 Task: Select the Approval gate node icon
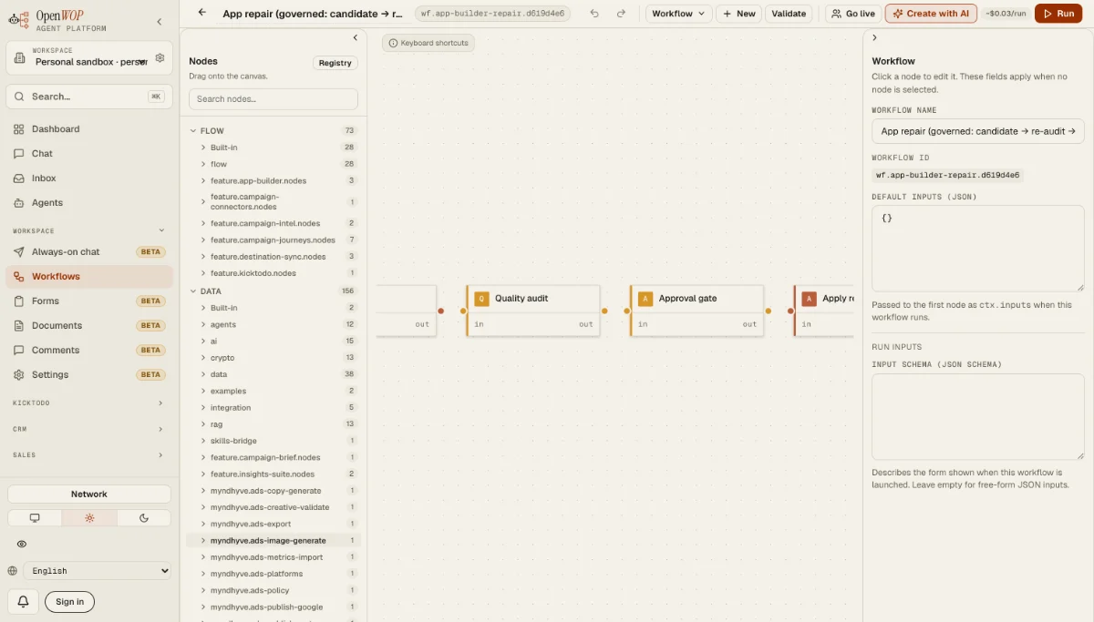pos(645,299)
